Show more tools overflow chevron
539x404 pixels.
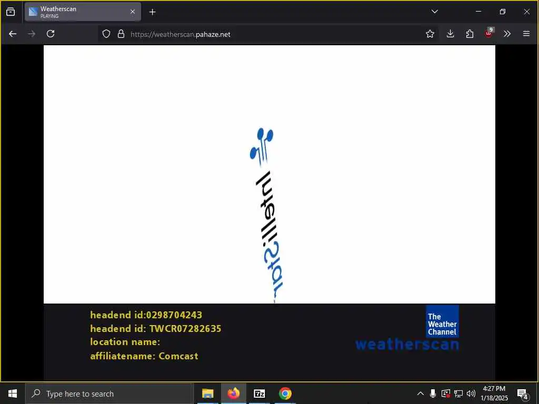[x=507, y=34]
